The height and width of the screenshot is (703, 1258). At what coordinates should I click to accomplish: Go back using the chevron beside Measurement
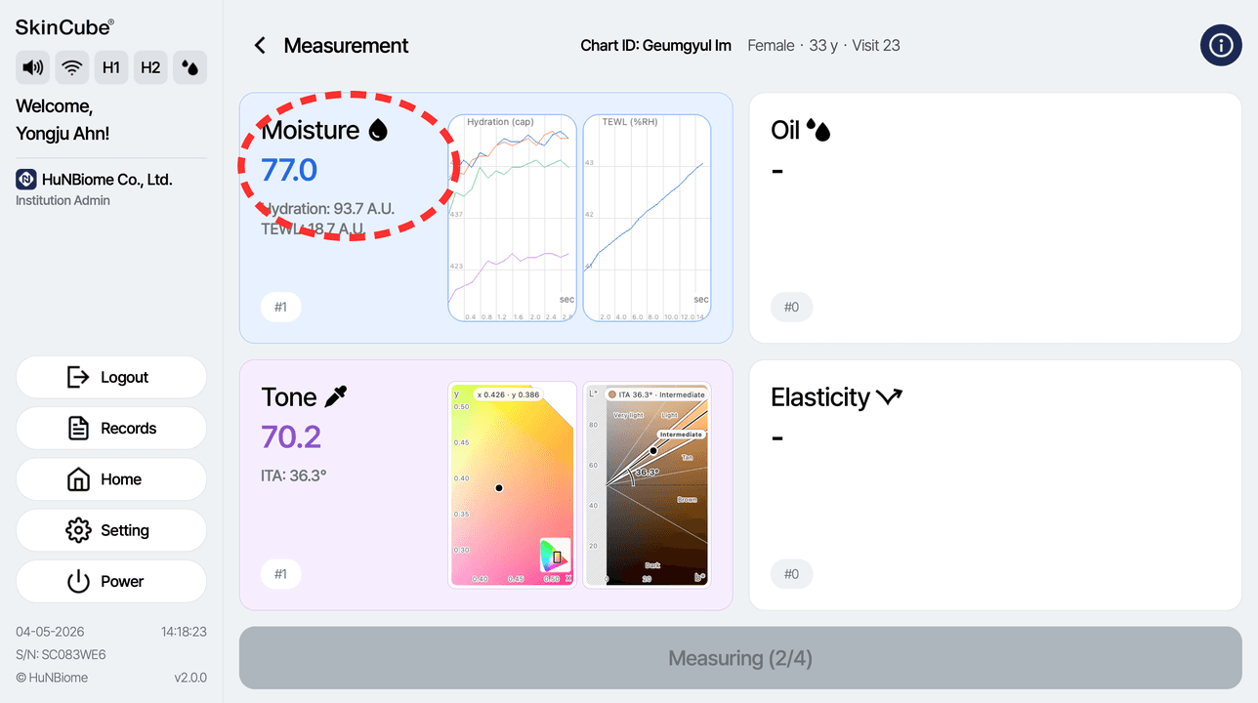pyautogui.click(x=260, y=45)
